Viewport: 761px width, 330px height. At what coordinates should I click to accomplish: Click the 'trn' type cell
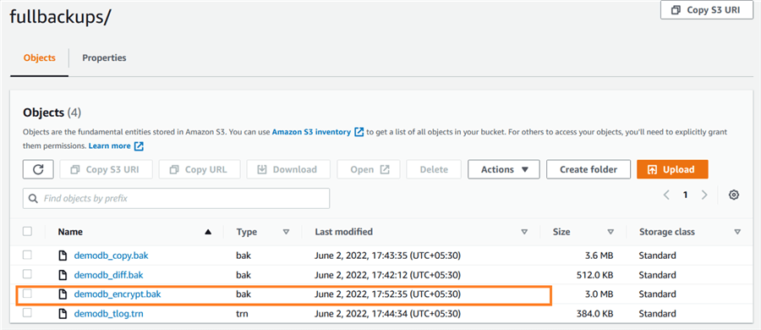(x=242, y=313)
